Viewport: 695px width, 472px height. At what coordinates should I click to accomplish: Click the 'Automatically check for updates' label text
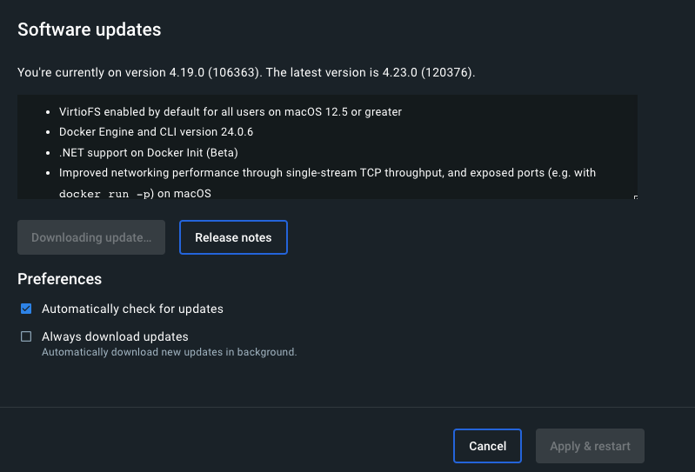[x=132, y=309]
